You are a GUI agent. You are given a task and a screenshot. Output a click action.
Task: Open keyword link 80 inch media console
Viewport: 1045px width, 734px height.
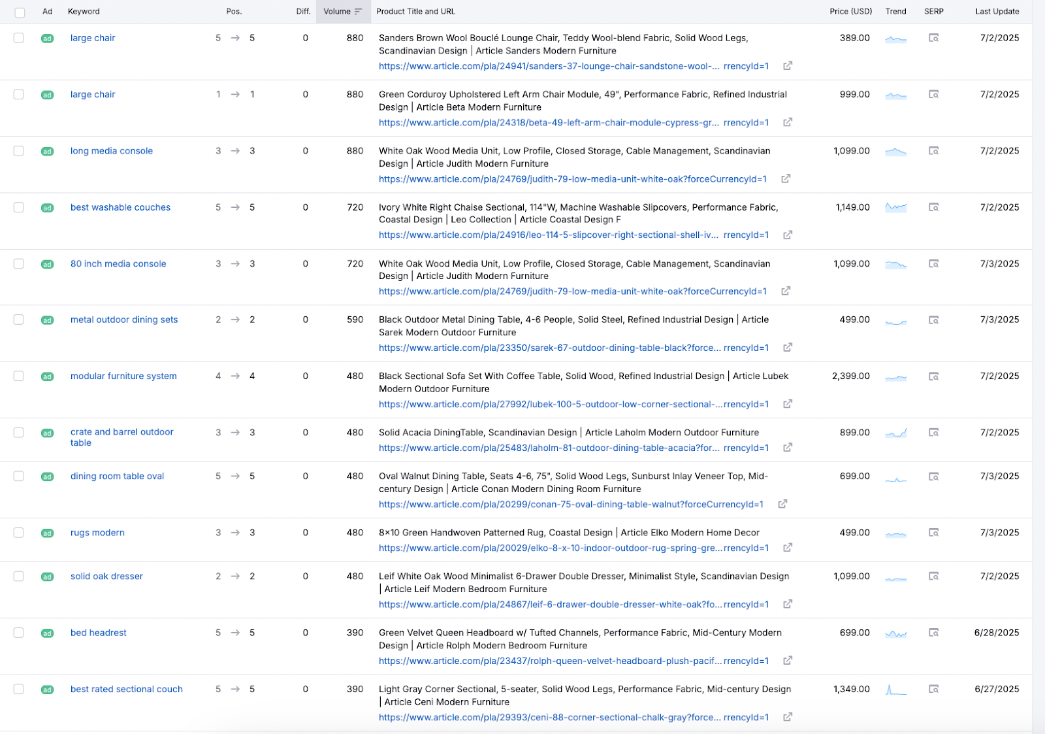point(118,263)
